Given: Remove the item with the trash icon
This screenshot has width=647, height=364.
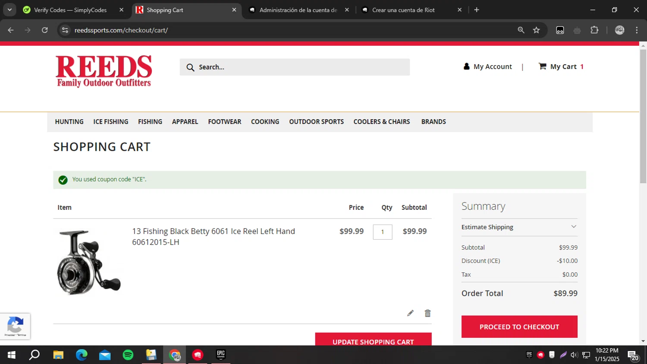Looking at the screenshot, I should pyautogui.click(x=427, y=313).
